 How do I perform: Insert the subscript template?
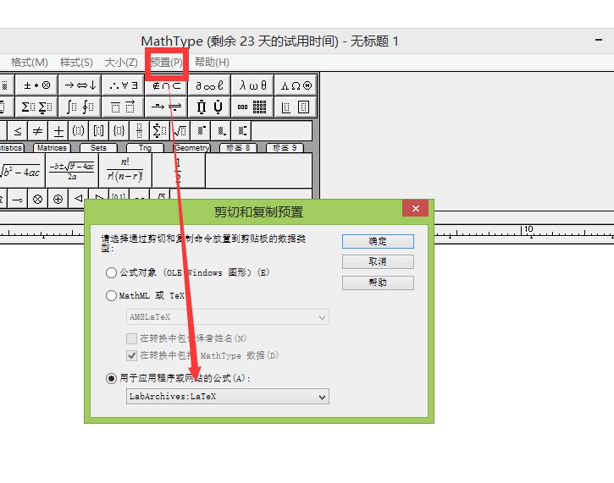[221, 130]
